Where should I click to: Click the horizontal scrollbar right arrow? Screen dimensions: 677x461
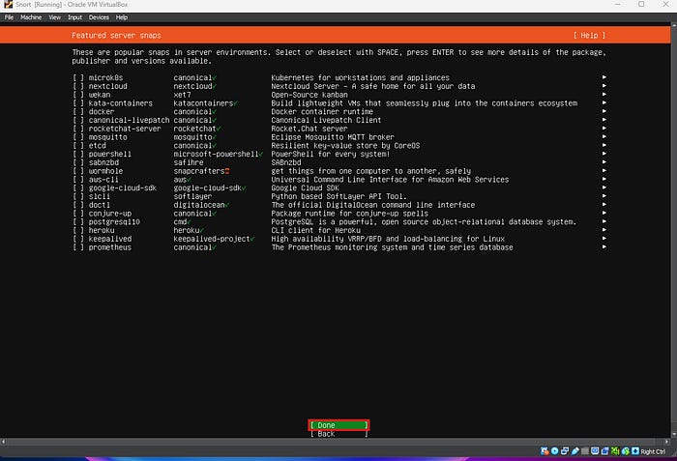pos(667,442)
